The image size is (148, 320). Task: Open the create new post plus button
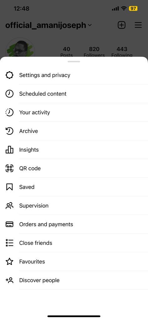pyautogui.click(x=122, y=25)
